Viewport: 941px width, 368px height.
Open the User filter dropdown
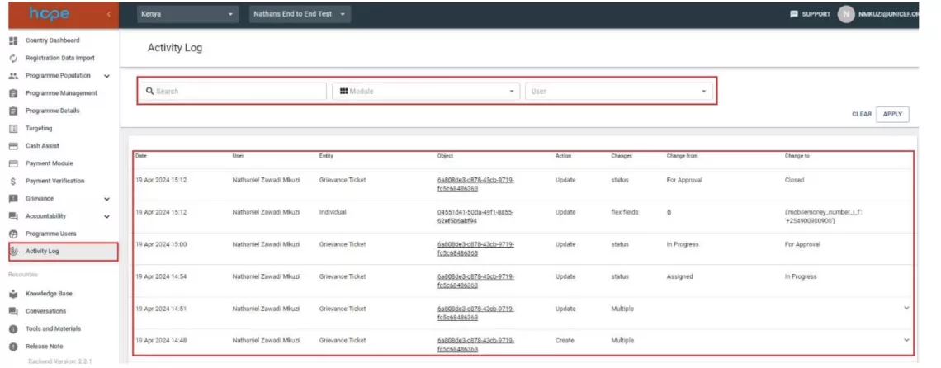click(x=619, y=92)
